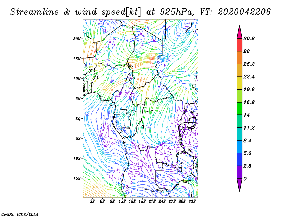This screenshot has height=217, width=281.
Task: Click the 33E longitude axis label
Action: 192,202
